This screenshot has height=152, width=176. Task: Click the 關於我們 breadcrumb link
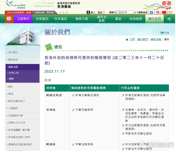pos(143,39)
